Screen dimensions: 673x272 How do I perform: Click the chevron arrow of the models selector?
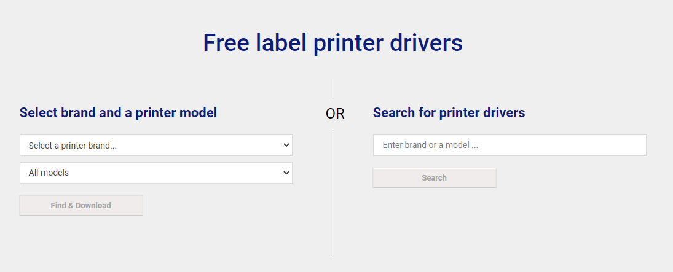[x=286, y=173]
